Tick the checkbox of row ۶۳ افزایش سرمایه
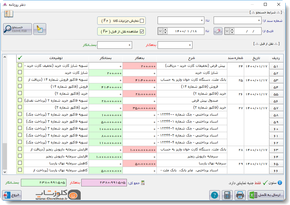The width and height of the screenshot is (290, 205). click(20, 149)
